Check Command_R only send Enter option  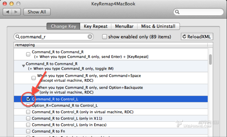click(28, 54)
